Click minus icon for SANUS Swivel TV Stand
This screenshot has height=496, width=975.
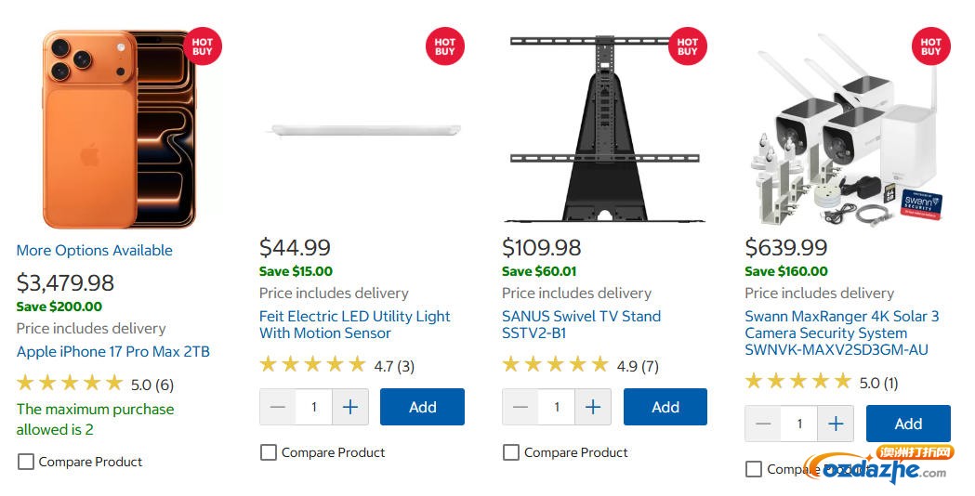point(520,407)
